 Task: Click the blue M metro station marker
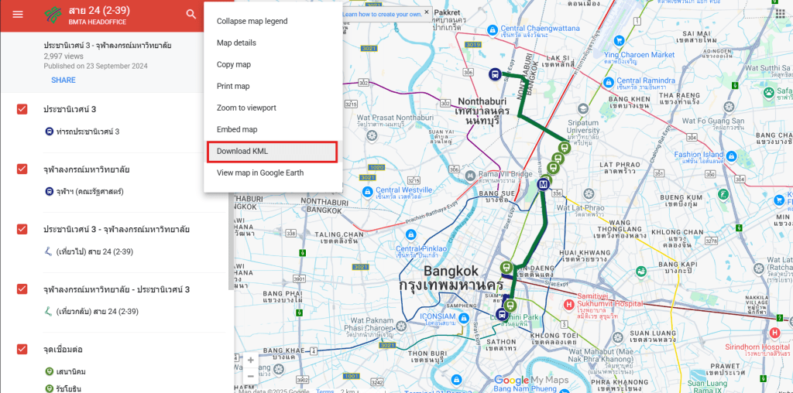(x=544, y=184)
